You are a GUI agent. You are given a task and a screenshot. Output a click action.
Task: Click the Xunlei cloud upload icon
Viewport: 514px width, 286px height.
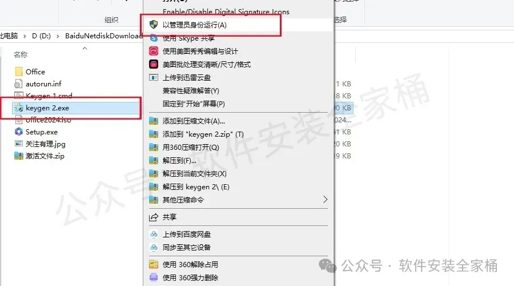point(154,77)
